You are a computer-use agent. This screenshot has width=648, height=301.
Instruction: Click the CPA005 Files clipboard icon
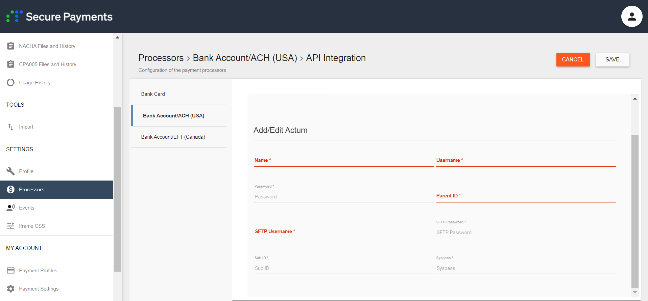pyautogui.click(x=11, y=64)
